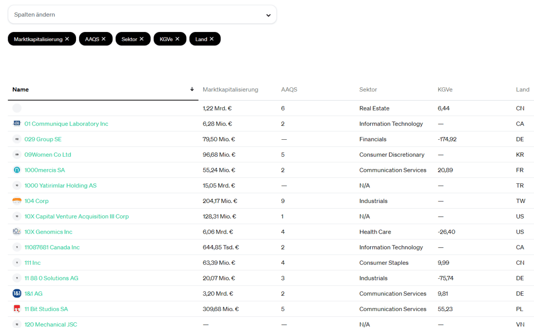
Task: Click the 1000mercis SA circular logo
Action: (16, 170)
